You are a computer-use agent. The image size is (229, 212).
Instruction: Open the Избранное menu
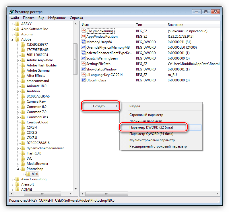pos(57,18)
